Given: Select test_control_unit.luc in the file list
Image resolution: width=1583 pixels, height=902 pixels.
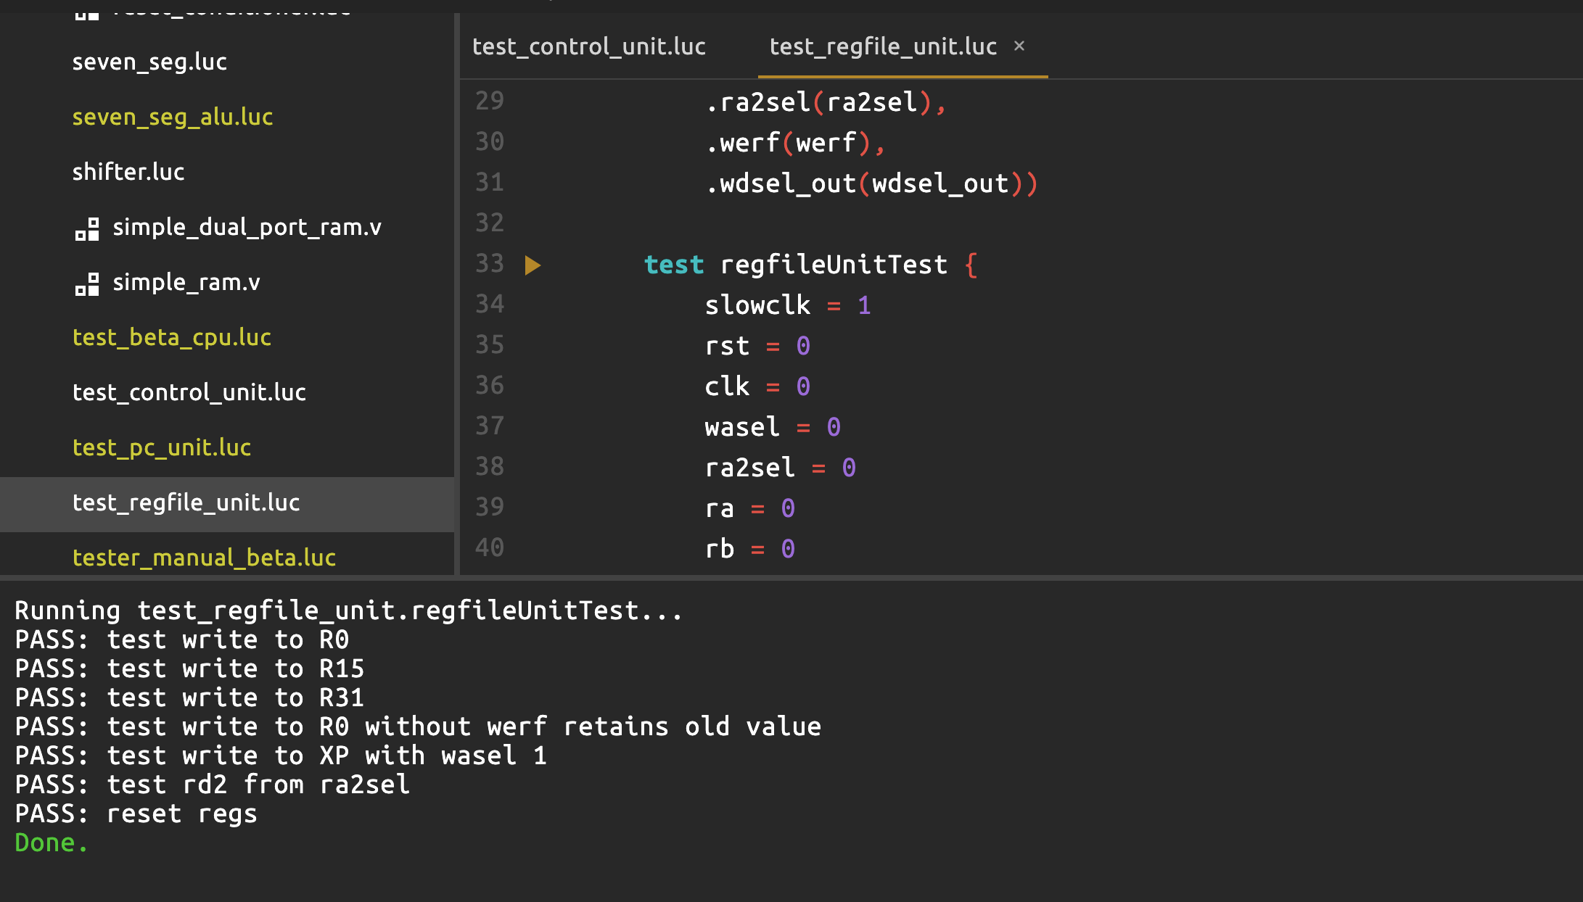Looking at the screenshot, I should point(189,392).
